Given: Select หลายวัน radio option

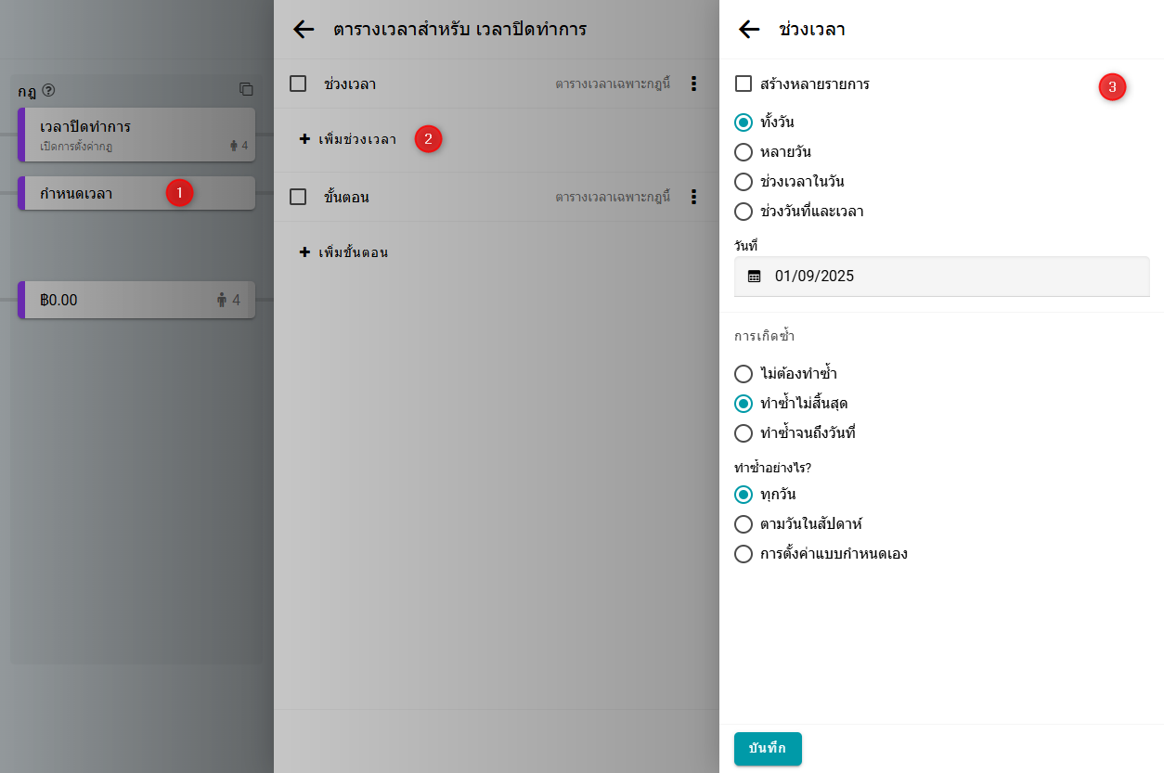Looking at the screenshot, I should pyautogui.click(x=744, y=152).
